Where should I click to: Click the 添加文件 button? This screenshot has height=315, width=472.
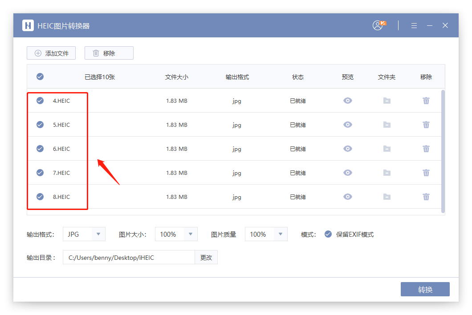click(x=51, y=53)
